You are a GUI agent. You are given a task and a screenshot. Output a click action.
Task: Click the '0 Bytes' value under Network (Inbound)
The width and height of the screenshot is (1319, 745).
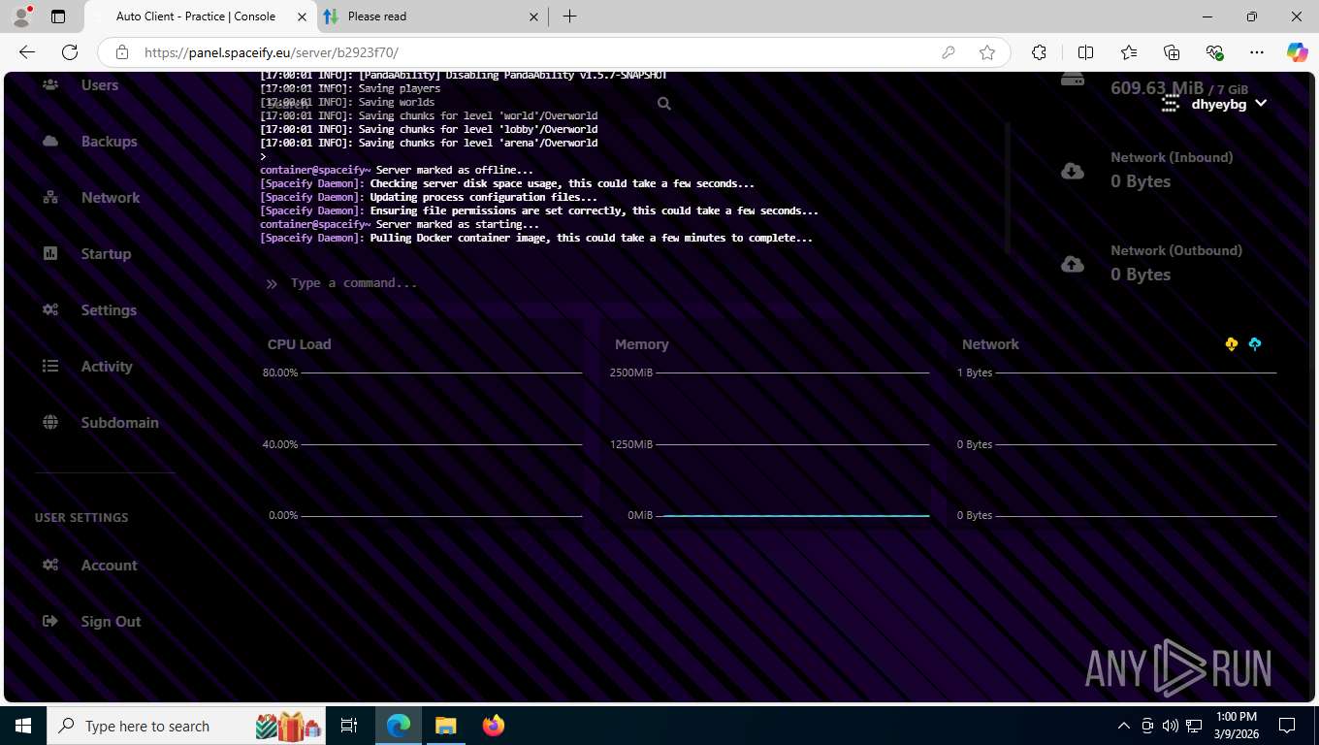[x=1141, y=181]
